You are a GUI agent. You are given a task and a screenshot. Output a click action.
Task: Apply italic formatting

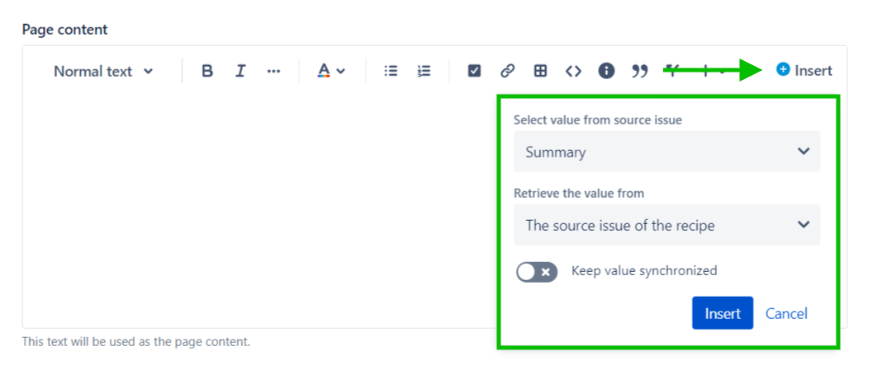tap(240, 71)
